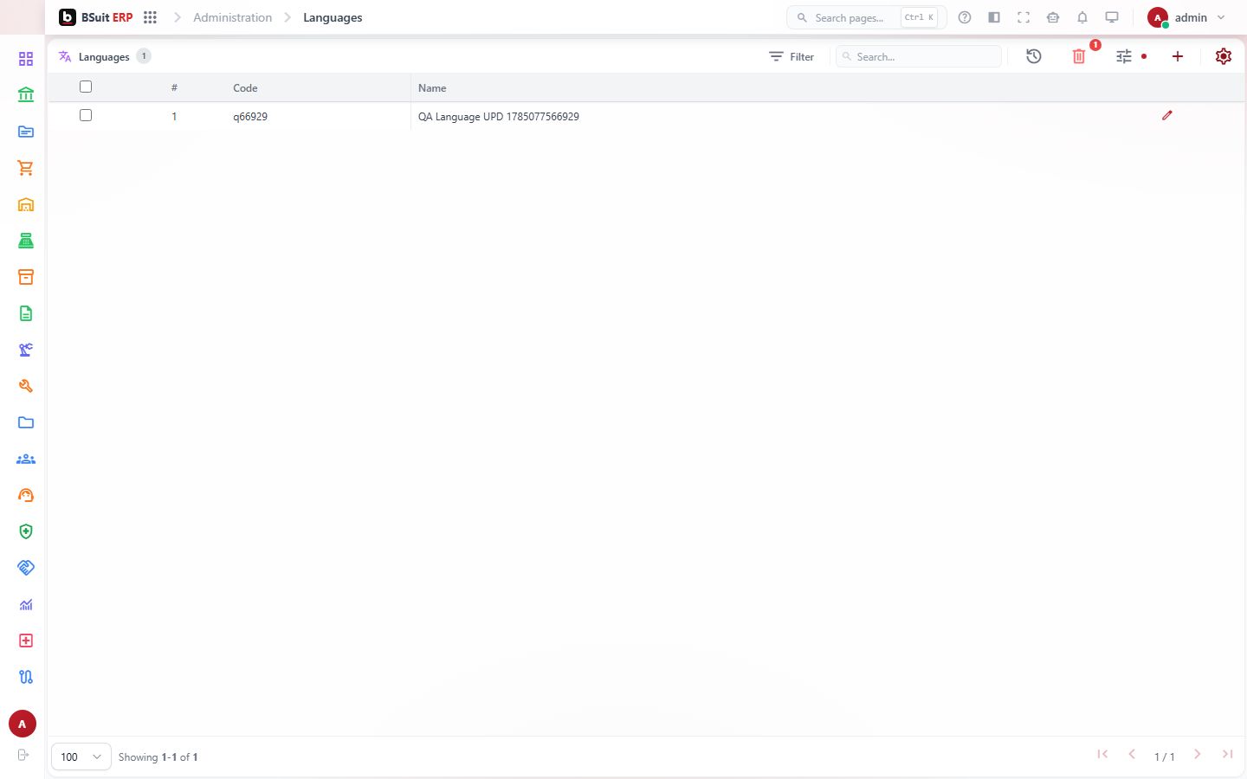Open the orange archive box icon

(x=26, y=277)
